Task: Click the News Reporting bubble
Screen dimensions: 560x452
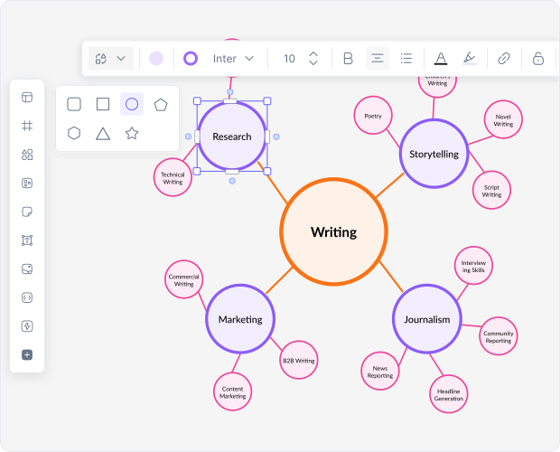Action: tap(380, 372)
